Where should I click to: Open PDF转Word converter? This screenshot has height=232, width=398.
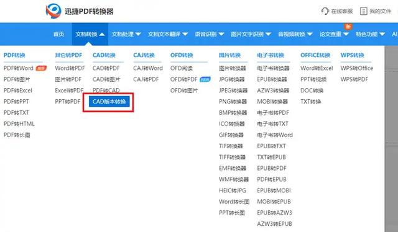19,68
